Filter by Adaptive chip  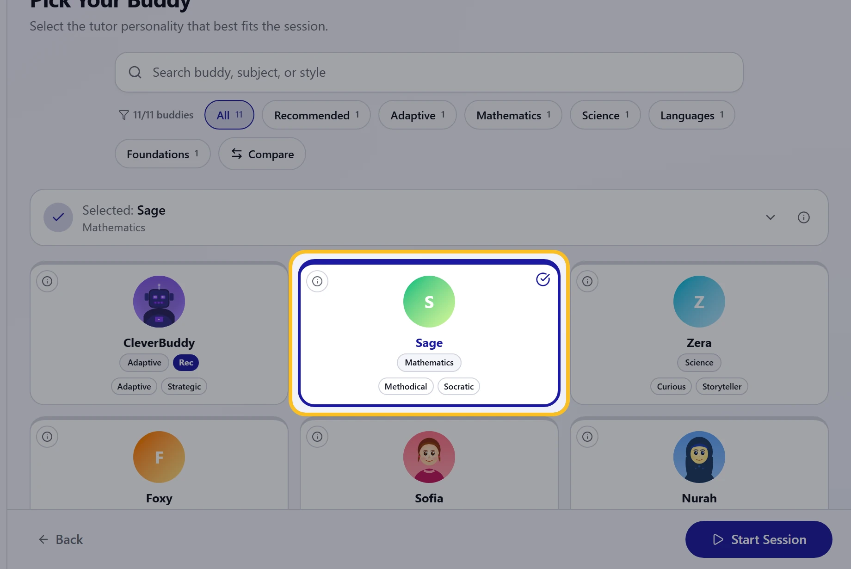418,115
